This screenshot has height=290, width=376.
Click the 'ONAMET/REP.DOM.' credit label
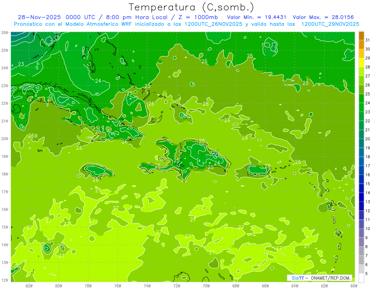pyautogui.click(x=331, y=278)
